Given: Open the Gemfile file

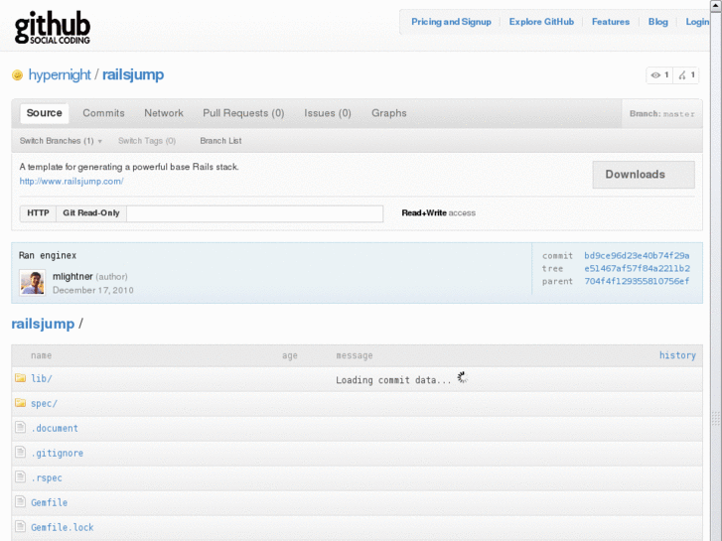Looking at the screenshot, I should pyautogui.click(x=50, y=503).
